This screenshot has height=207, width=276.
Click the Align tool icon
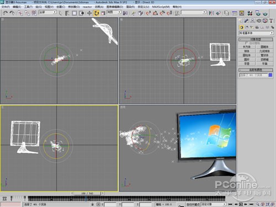pos(219,13)
